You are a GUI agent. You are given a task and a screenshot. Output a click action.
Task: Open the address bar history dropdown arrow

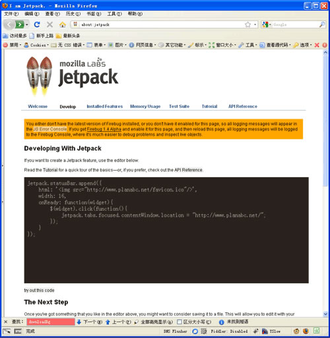pyautogui.click(x=255, y=24)
